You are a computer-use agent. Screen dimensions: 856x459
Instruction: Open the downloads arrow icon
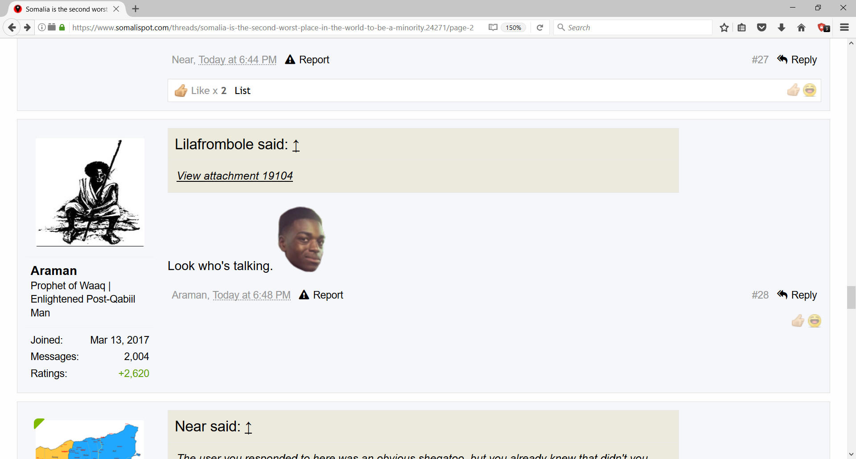(781, 28)
